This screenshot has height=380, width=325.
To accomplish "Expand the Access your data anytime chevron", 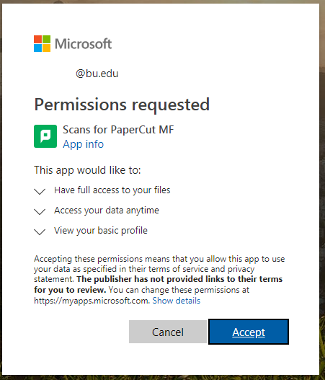I will pyautogui.click(x=40, y=211).
